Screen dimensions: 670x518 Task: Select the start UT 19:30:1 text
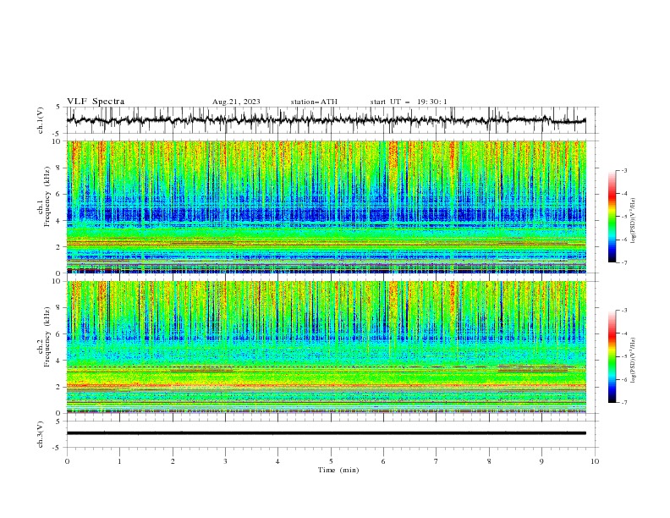(409, 102)
